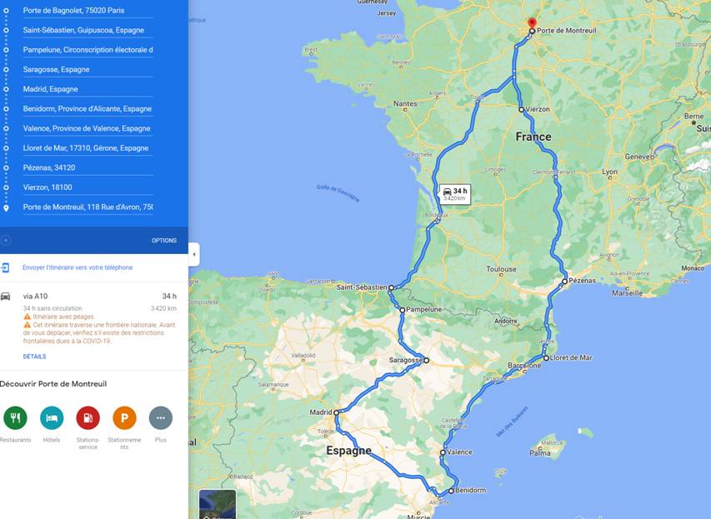Image resolution: width=711 pixels, height=519 pixels.
Task: Click Envoyer l'itinéraire vers votre téléphone
Action: (78, 267)
